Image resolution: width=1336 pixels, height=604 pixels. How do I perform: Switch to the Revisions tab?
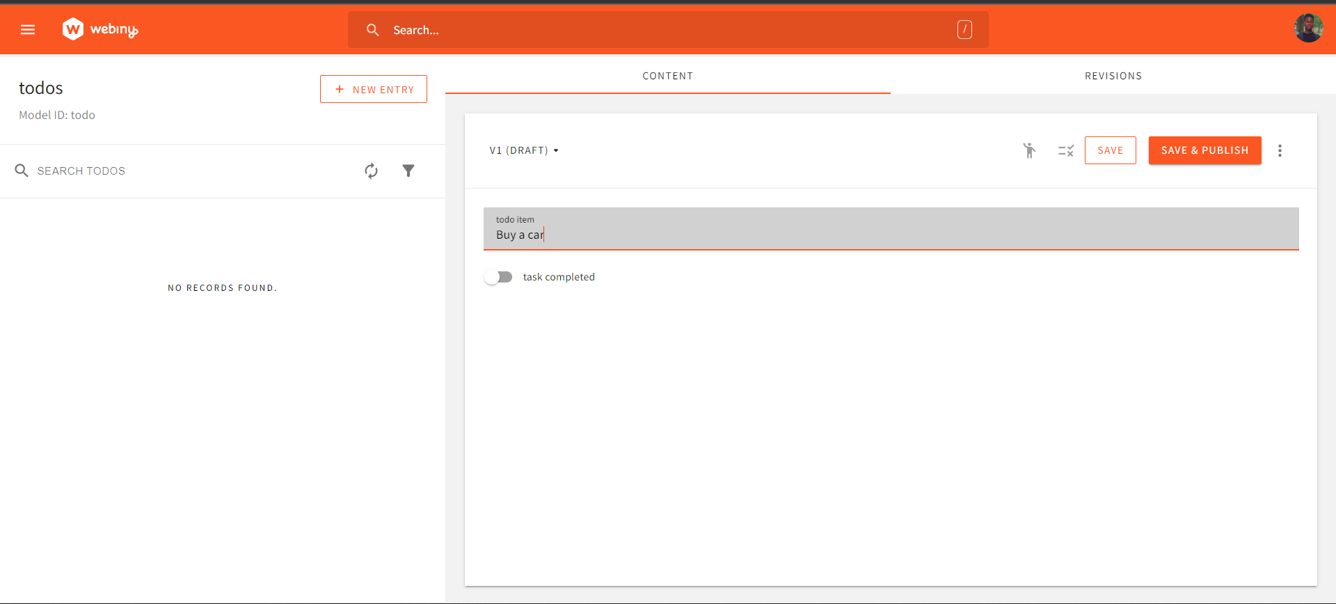click(1113, 76)
